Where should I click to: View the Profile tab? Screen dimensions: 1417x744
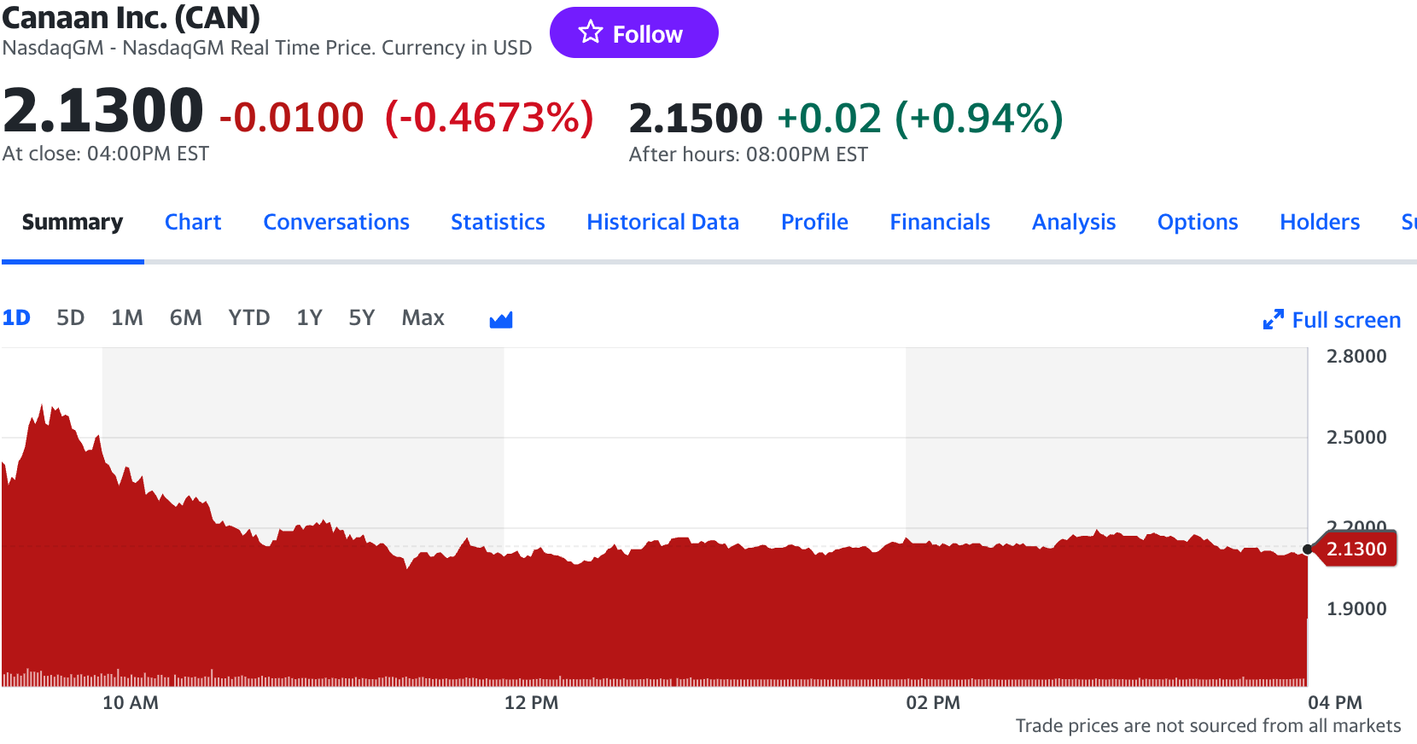814,222
